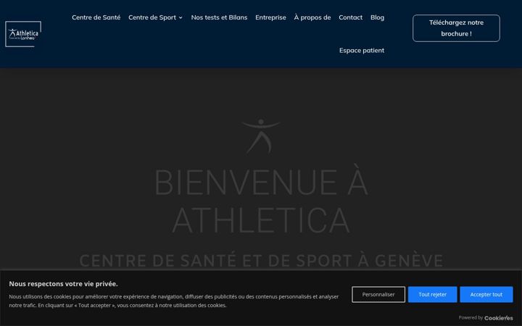Open the Centre de Santé menu item
The height and width of the screenshot is (326, 522).
[96, 17]
